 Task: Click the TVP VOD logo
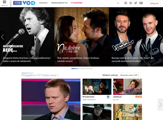(x=24, y=3)
